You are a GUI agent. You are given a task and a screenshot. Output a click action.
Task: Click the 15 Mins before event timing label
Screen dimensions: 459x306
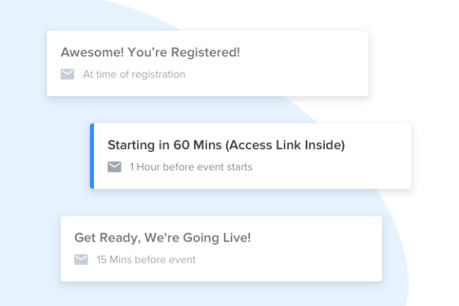[x=146, y=259]
